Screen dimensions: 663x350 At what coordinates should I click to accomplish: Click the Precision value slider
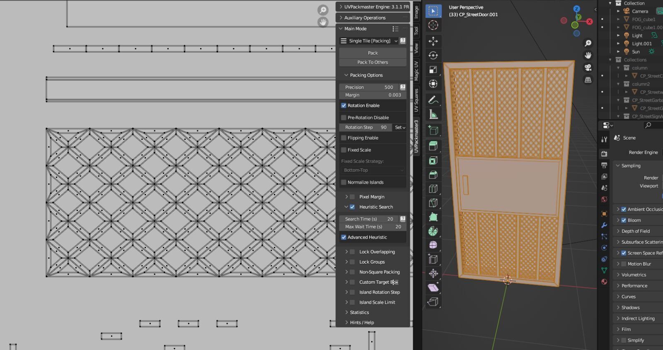[369, 87]
